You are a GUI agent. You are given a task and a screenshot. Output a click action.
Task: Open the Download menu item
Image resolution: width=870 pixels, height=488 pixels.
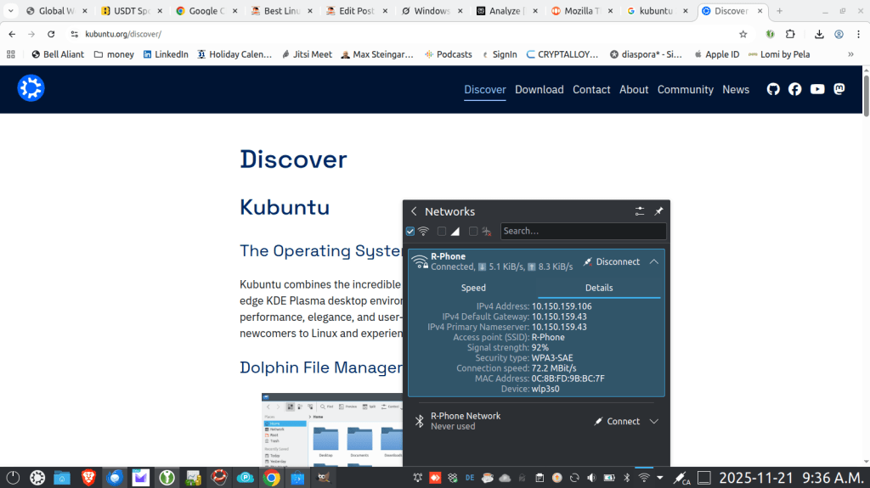pyautogui.click(x=539, y=89)
